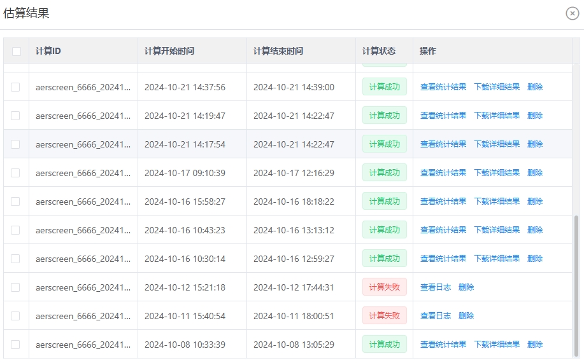The height and width of the screenshot is (363, 584).
Task: View statistics for 2024-10-16 15:58:27 run
Action: point(443,202)
